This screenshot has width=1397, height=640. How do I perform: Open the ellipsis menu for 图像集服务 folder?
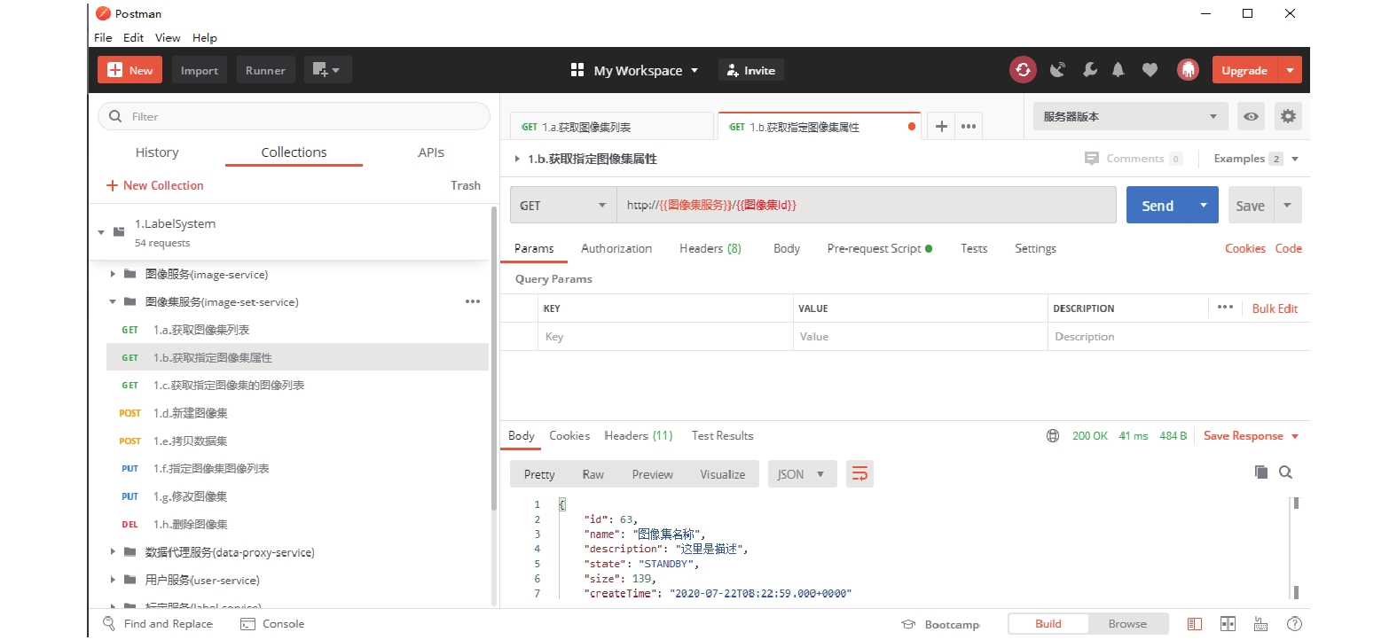[x=473, y=302]
